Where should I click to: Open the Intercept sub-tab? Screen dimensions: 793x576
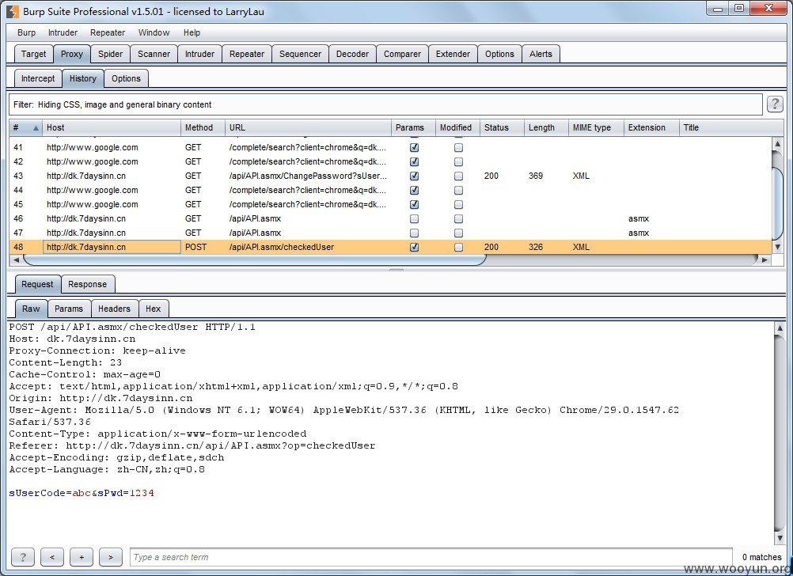click(38, 78)
